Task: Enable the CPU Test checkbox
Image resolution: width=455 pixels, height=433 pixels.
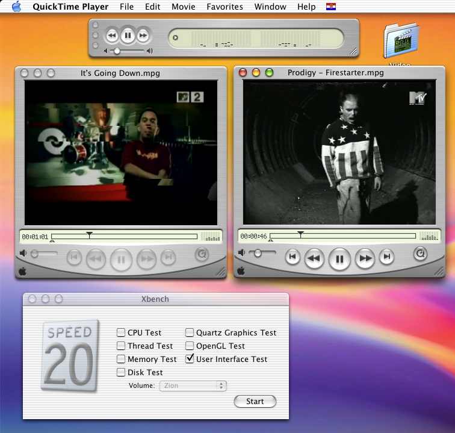Action: 121,332
